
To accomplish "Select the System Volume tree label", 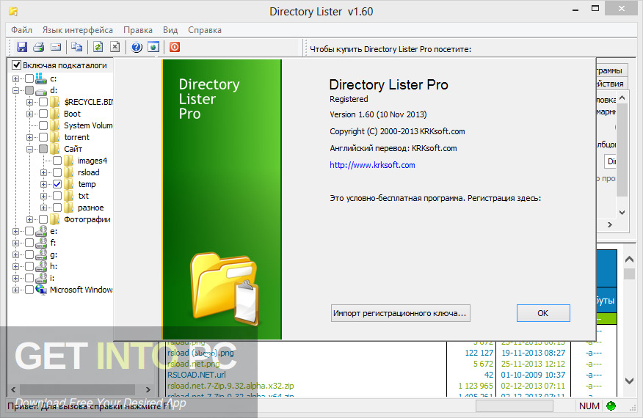I will [x=88, y=125].
